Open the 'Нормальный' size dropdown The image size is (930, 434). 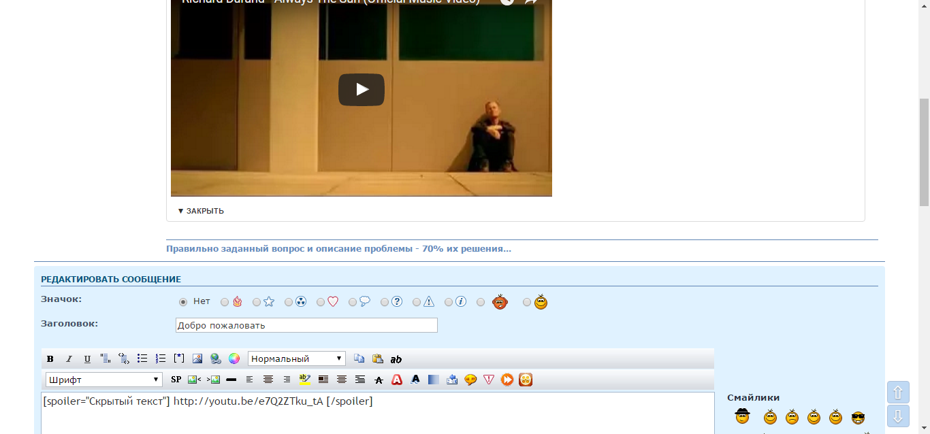point(297,358)
